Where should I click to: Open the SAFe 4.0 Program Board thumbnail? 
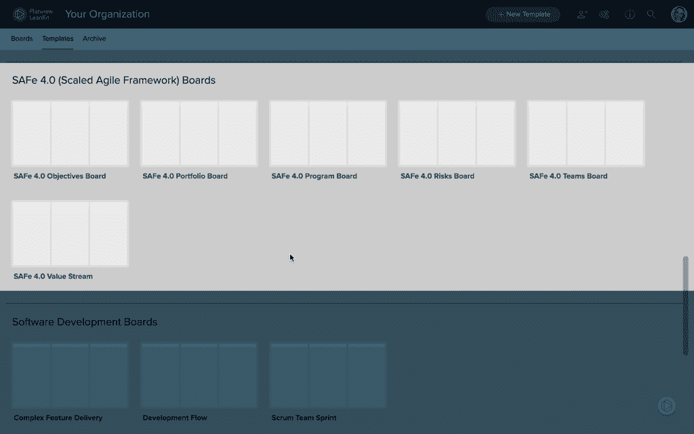[x=328, y=134]
